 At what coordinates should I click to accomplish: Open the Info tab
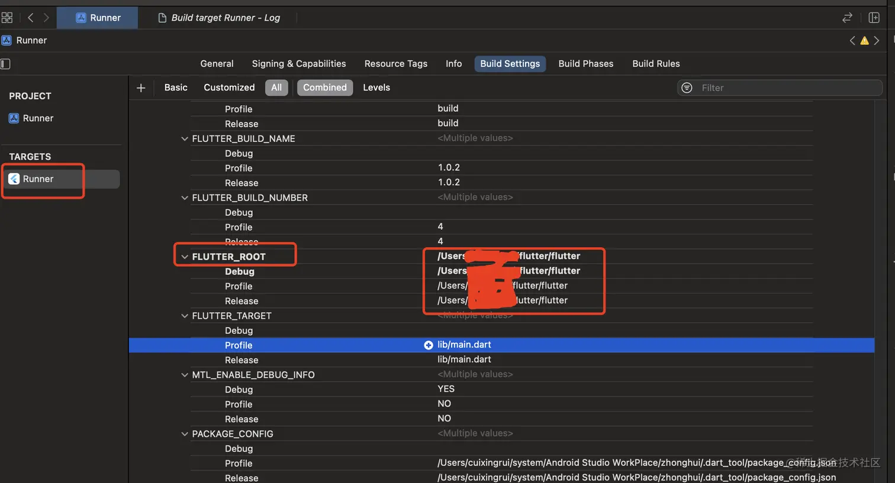pos(454,64)
